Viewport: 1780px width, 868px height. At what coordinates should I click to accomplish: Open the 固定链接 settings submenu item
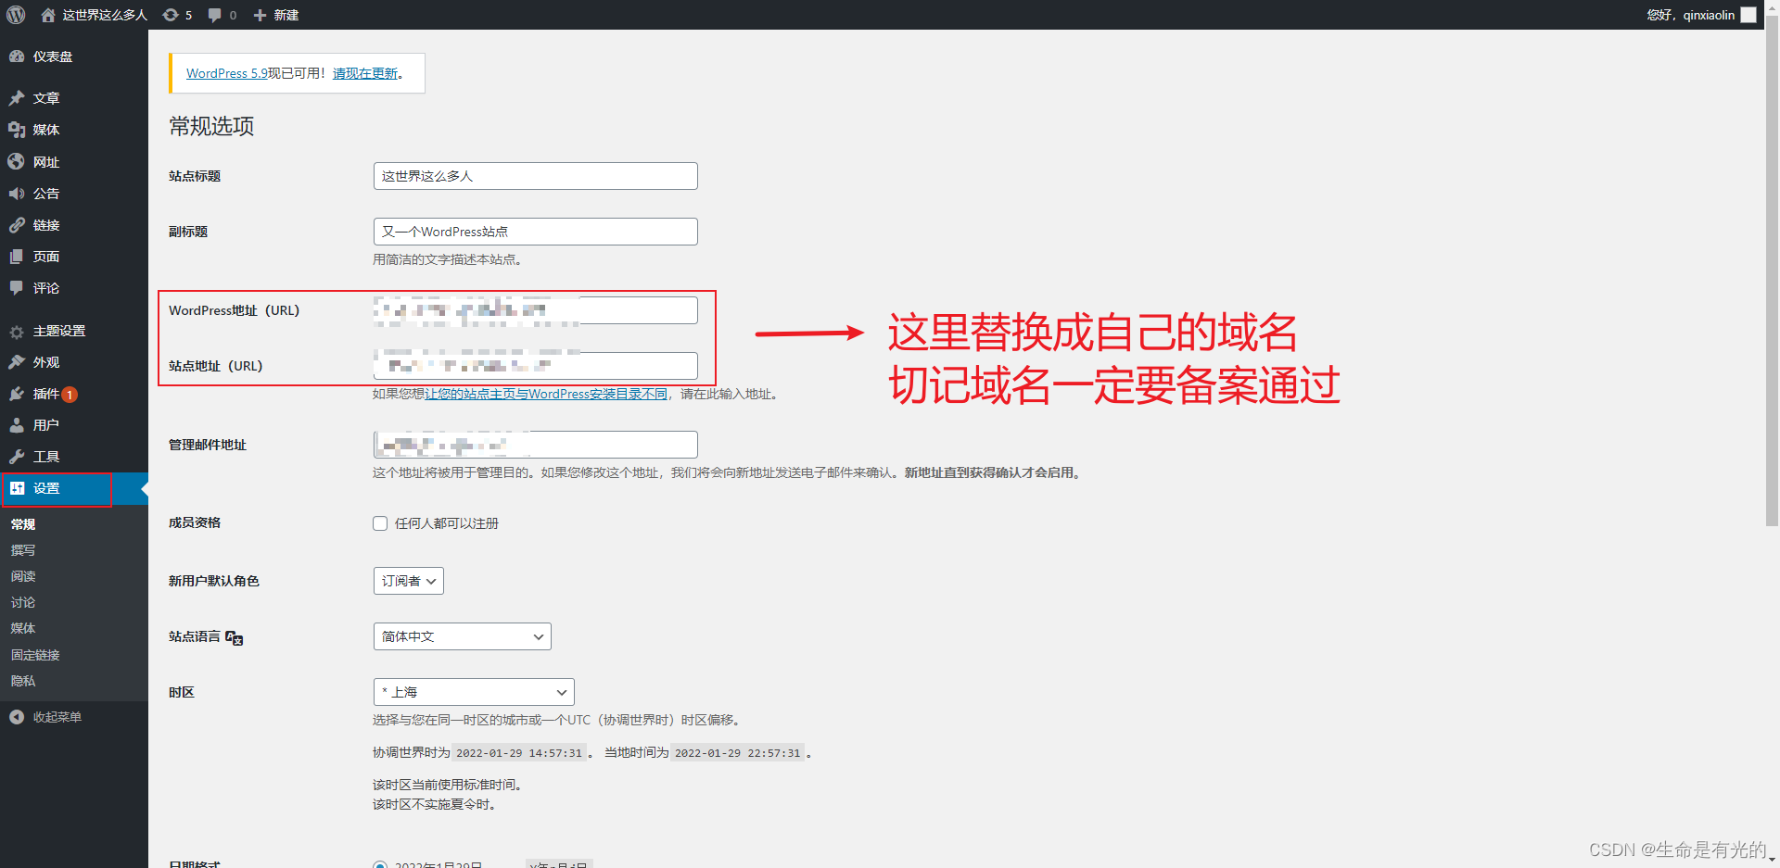point(35,655)
